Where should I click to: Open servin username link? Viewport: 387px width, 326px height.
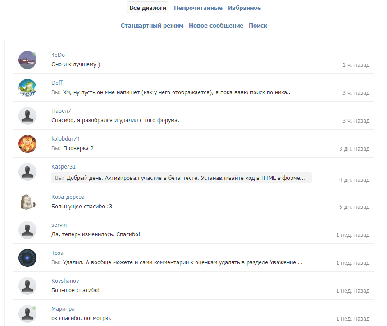click(59, 225)
